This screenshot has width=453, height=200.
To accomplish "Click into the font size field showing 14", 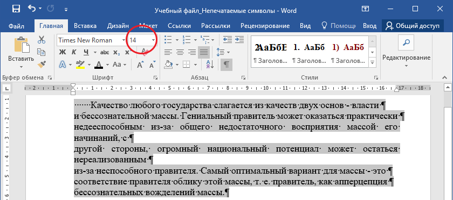I will click(x=139, y=40).
